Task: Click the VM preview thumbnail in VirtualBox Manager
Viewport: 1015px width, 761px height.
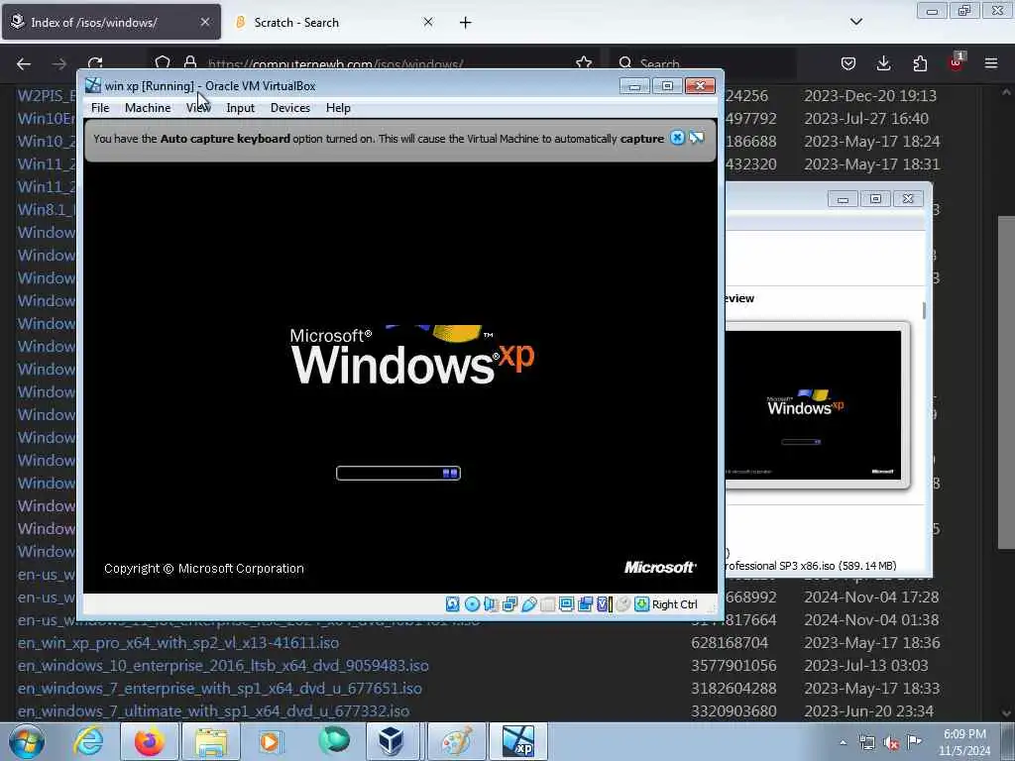Action: coord(814,405)
